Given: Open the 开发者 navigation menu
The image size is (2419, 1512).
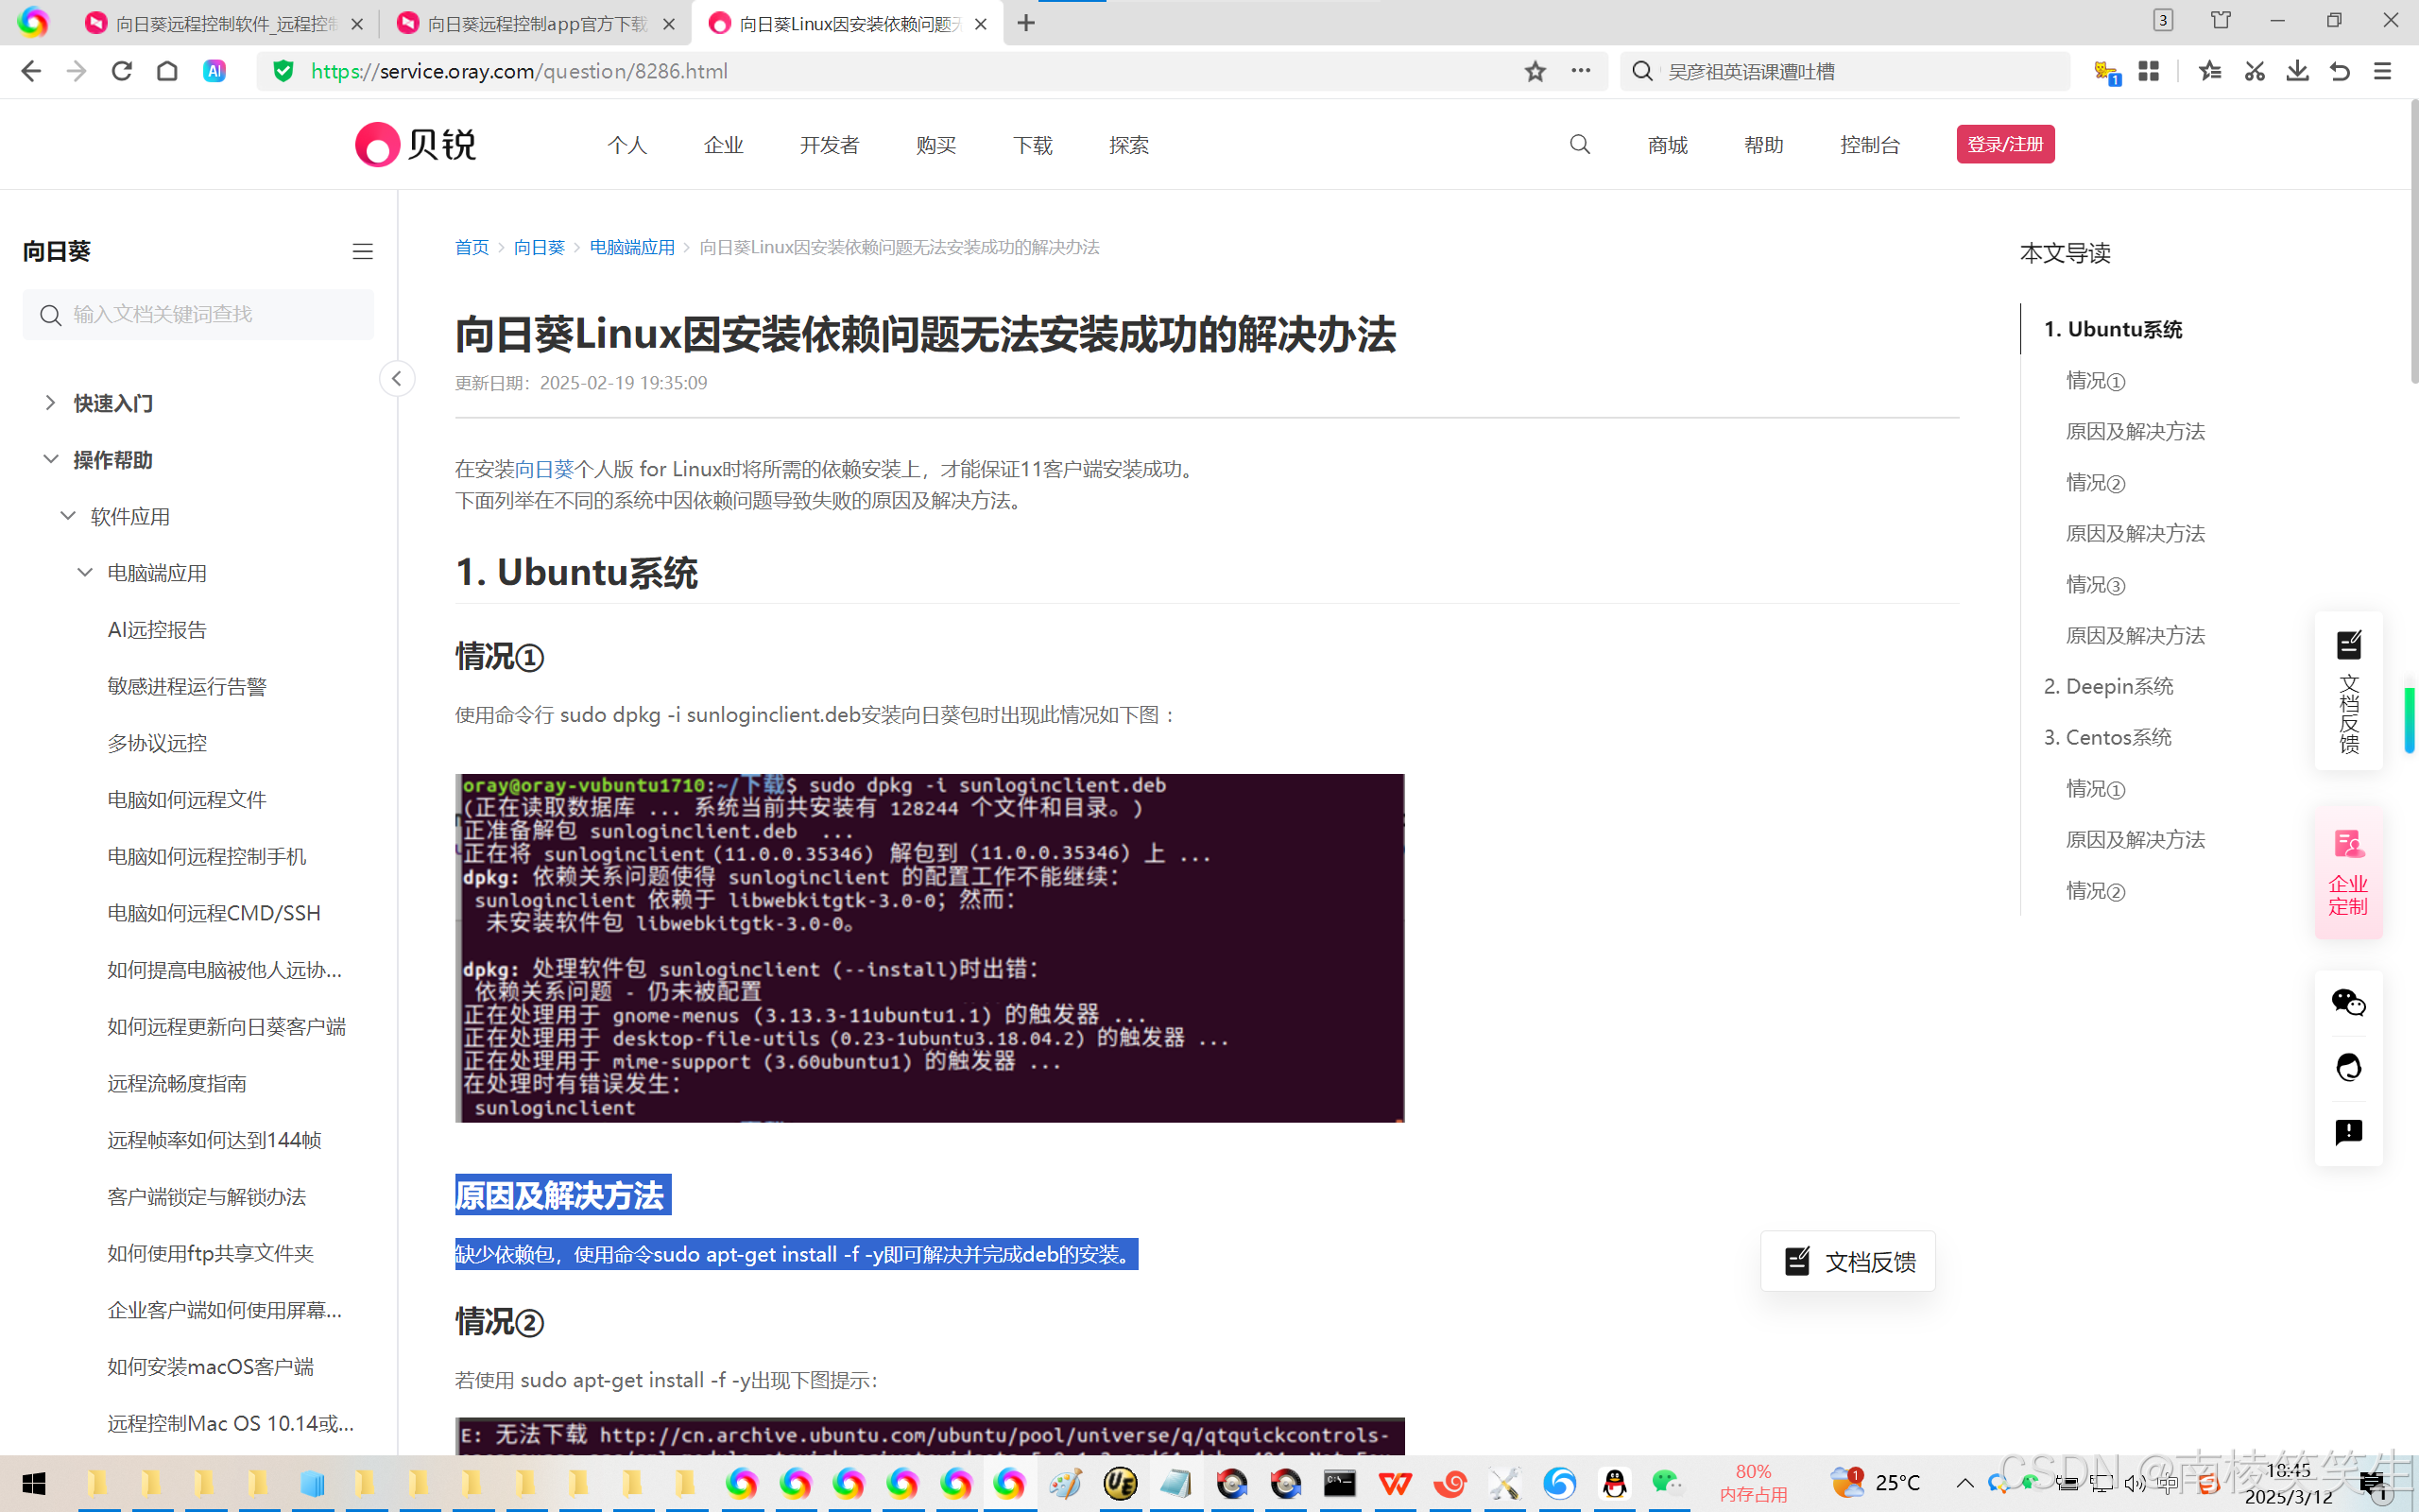Looking at the screenshot, I should tap(829, 145).
